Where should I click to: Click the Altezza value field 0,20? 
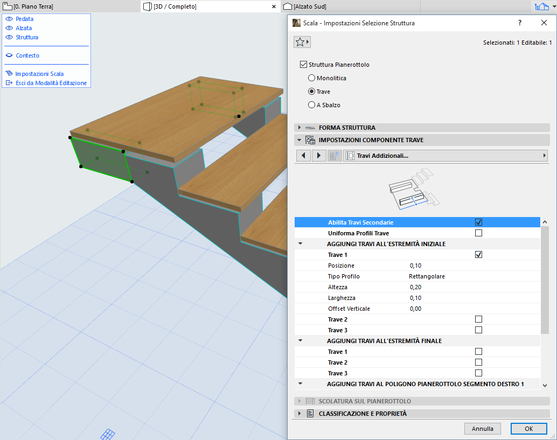click(415, 287)
